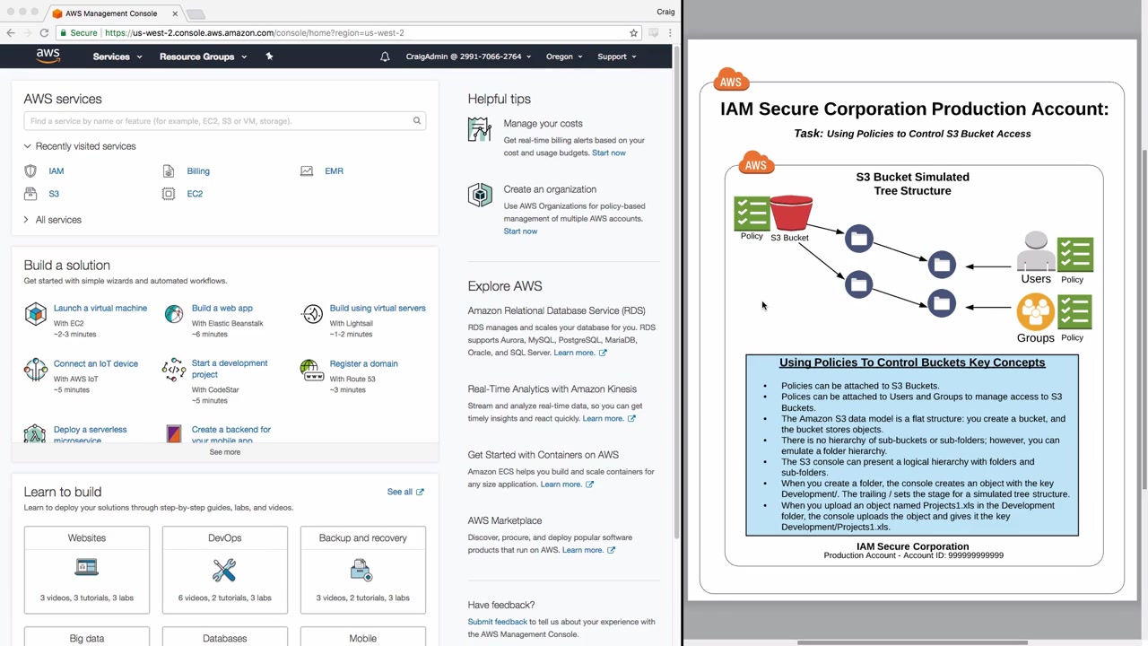1148x646 pixels.
Task: Open Learn more for Amazon Kinesis analytics
Action: [x=609, y=418]
